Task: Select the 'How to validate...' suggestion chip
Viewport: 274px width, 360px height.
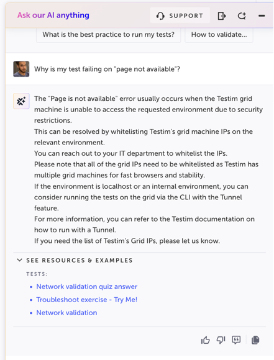Action: (x=219, y=35)
